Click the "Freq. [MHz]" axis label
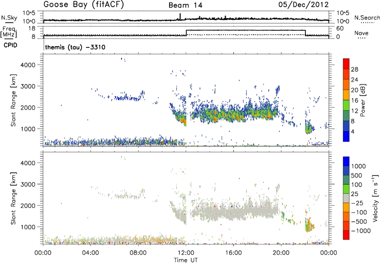Viewport: 380px width, 263px height. click(x=9, y=32)
